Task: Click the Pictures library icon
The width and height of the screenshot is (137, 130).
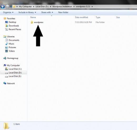Action: 7,47
